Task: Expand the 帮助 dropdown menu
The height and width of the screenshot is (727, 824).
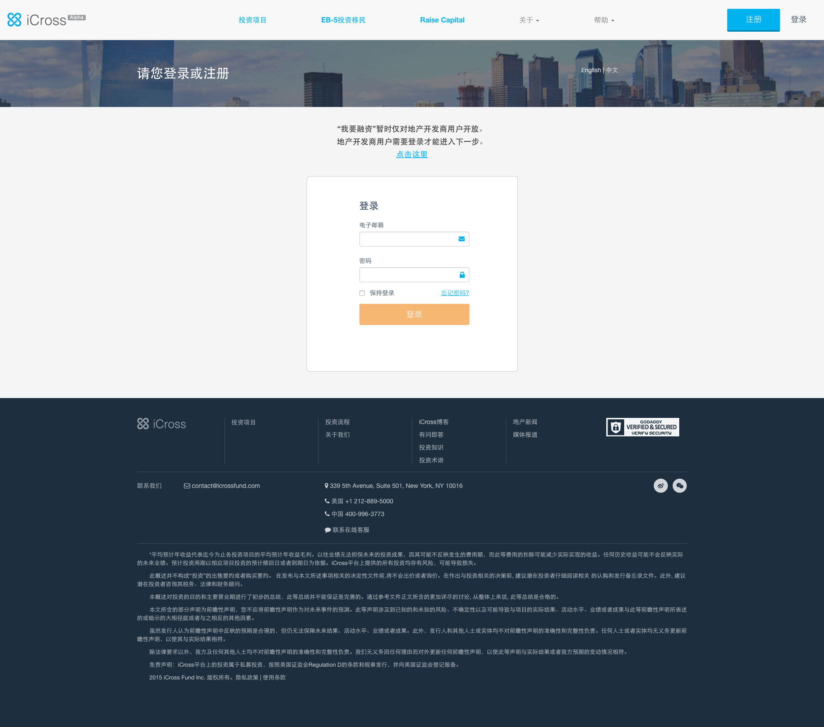Action: pos(604,20)
